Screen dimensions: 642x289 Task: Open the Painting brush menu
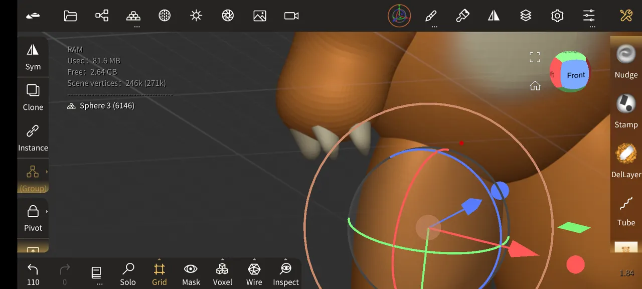point(462,16)
